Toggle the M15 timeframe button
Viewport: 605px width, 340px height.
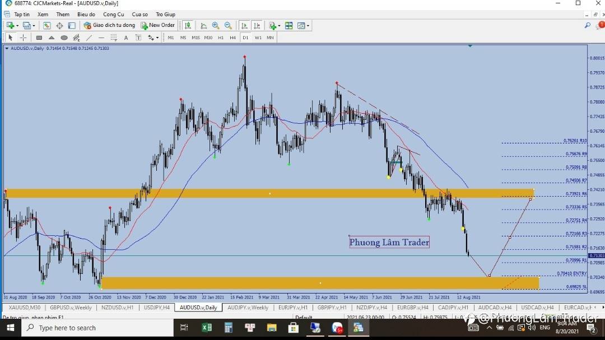(196, 38)
